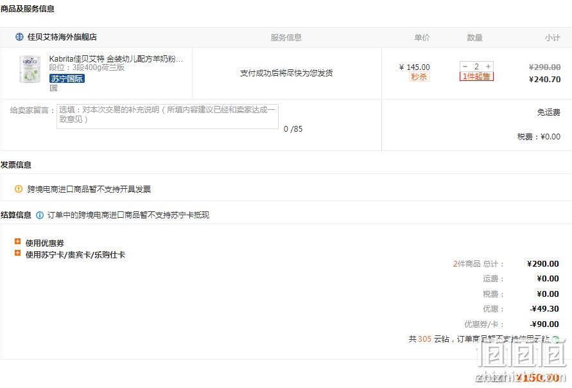Click the notice 订单中的跨境电商进口商品暂不支持苏宁卡抵现
The image size is (572, 388).
(128, 215)
